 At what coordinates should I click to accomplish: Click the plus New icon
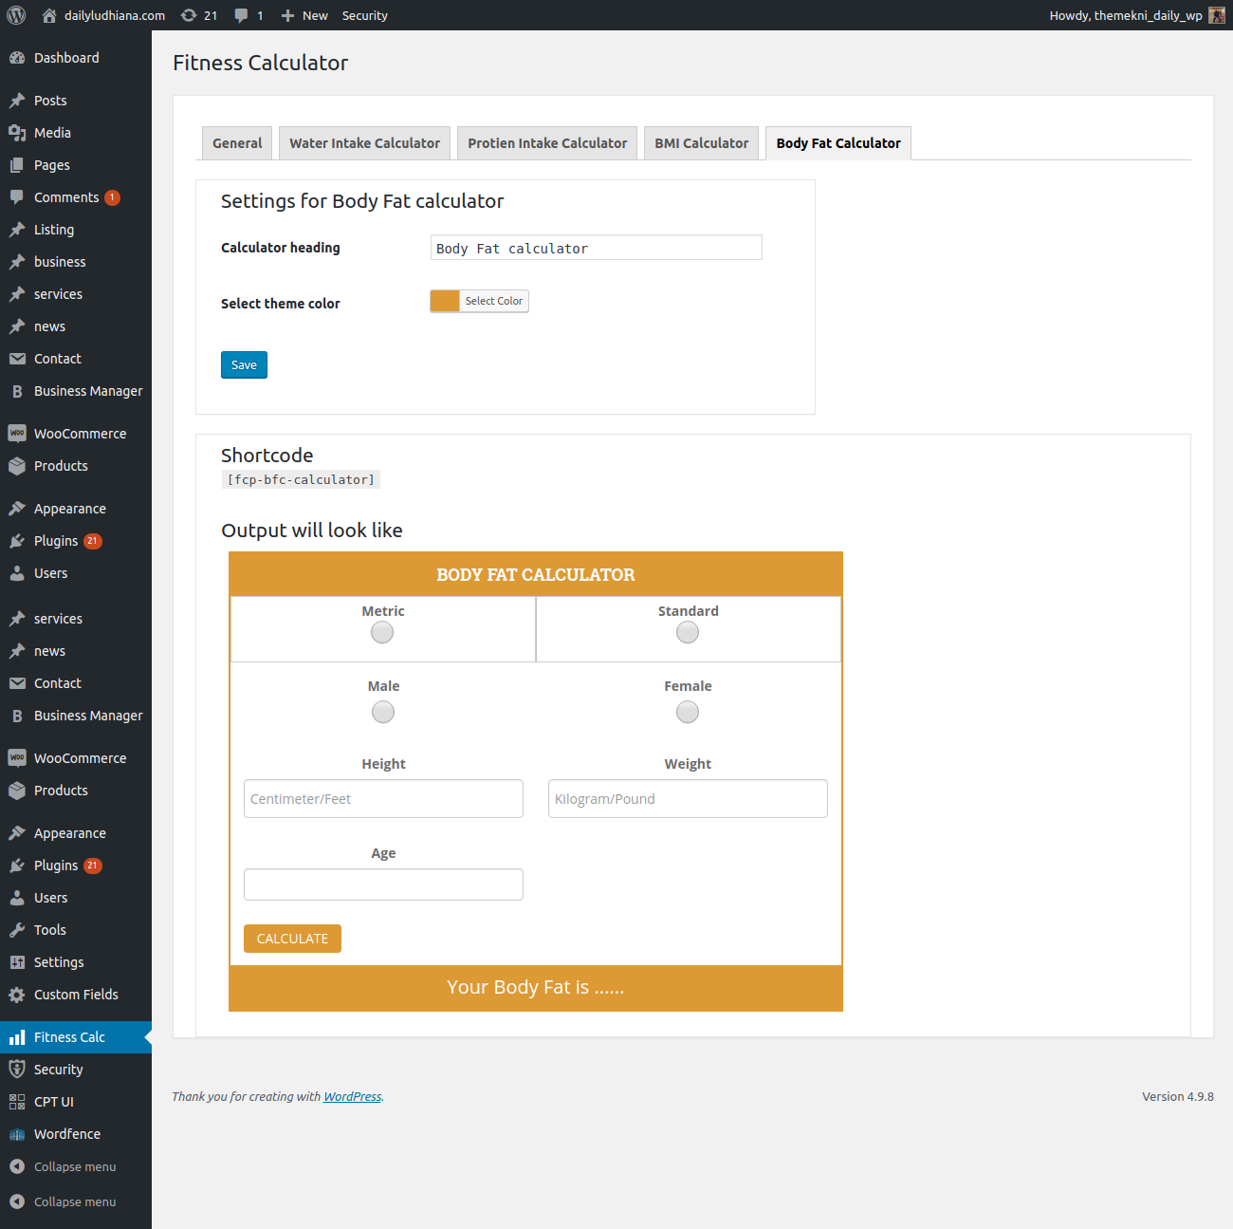(x=287, y=15)
